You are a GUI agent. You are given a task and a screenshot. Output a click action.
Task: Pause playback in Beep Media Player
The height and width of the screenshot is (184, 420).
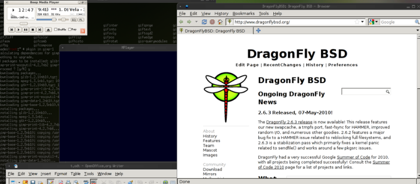(26, 30)
